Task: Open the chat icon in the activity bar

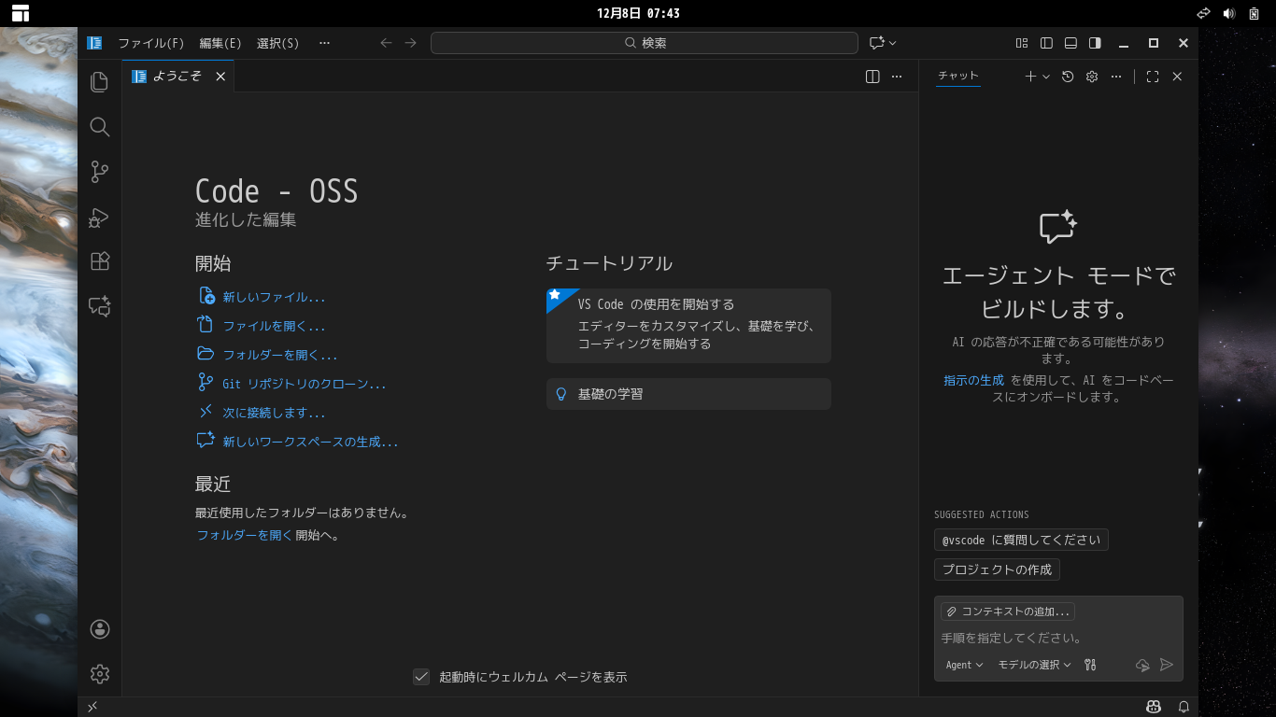Action: [99, 306]
